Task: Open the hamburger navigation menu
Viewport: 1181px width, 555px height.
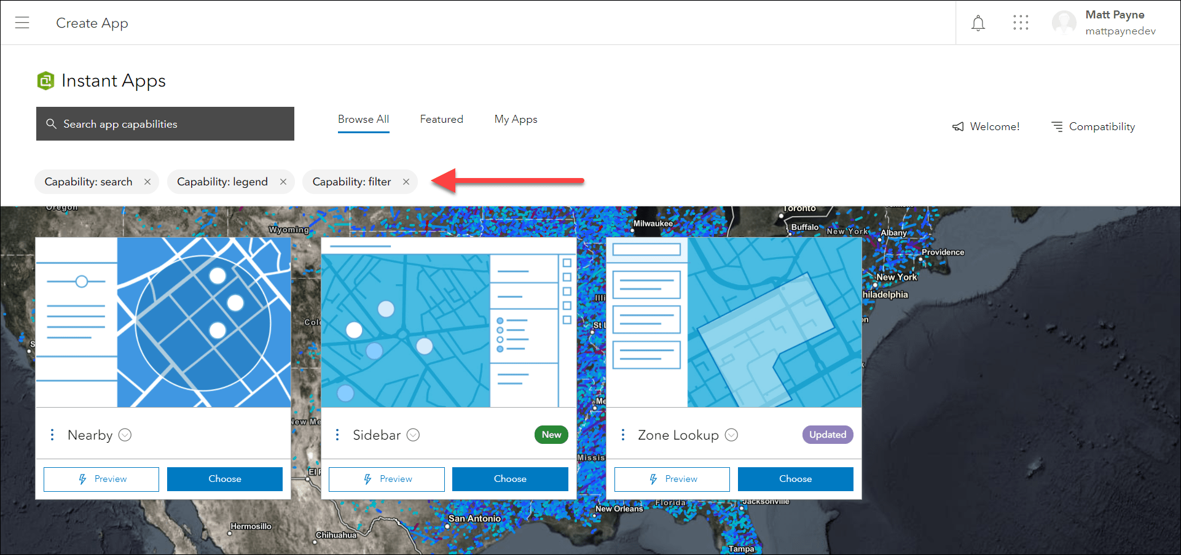Action: tap(22, 23)
